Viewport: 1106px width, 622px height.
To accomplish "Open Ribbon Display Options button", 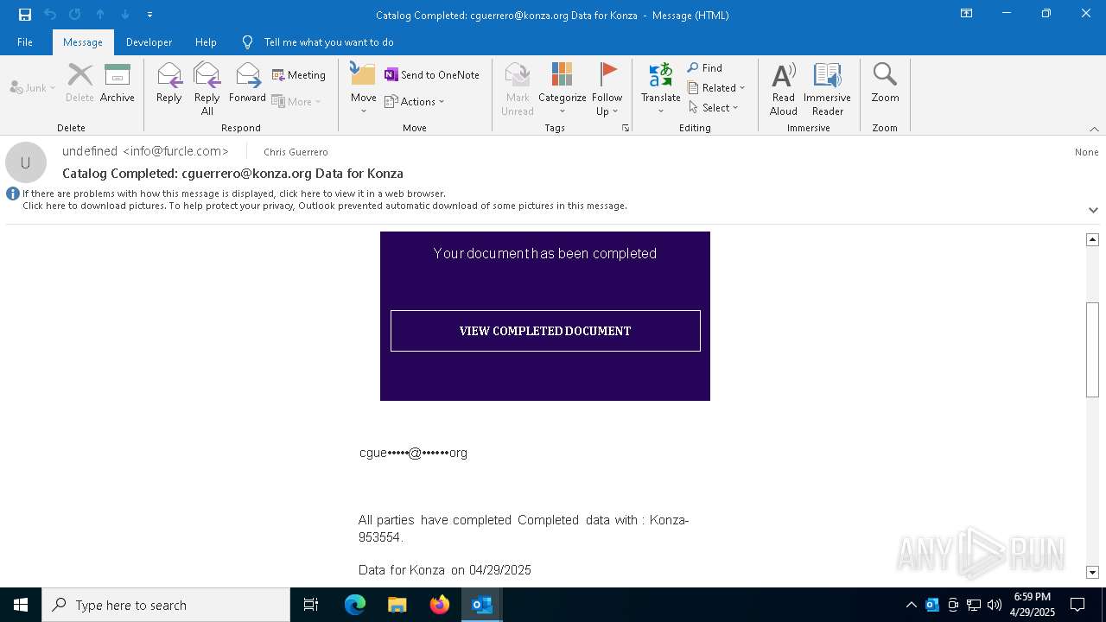I will coord(967,14).
